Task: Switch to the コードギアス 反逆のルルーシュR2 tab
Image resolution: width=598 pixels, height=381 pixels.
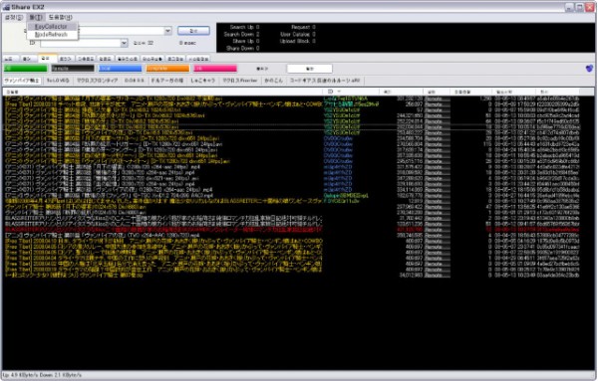Action: pos(325,81)
